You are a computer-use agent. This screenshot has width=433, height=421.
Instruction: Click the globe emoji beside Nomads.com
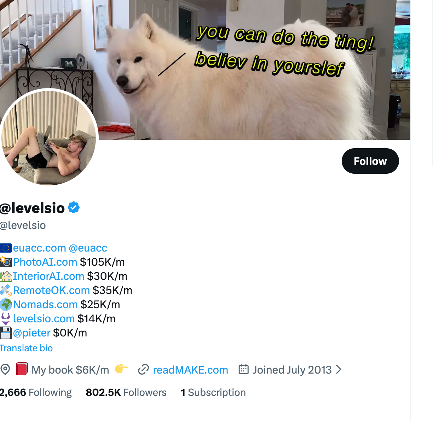(6, 304)
